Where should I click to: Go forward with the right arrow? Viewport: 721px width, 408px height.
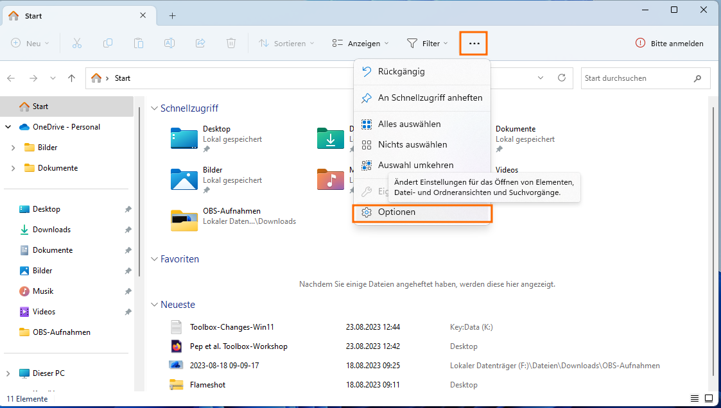pyautogui.click(x=33, y=78)
